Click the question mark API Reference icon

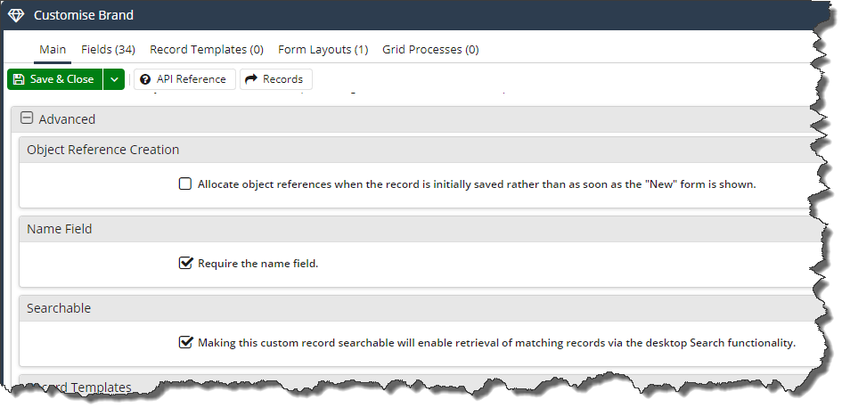tap(145, 79)
